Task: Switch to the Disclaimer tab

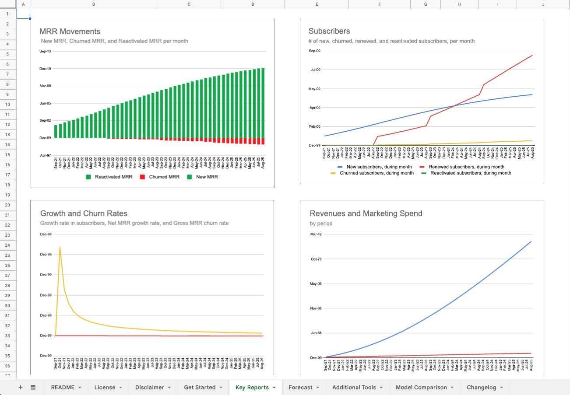Action: [x=149, y=387]
